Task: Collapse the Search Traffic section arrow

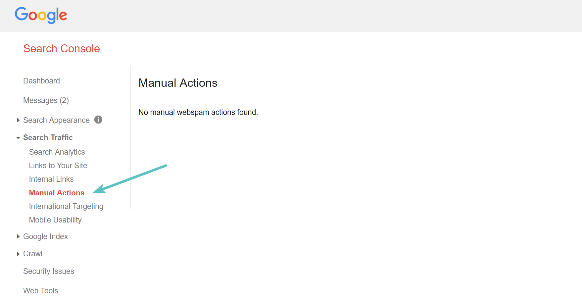Action: pyautogui.click(x=18, y=138)
